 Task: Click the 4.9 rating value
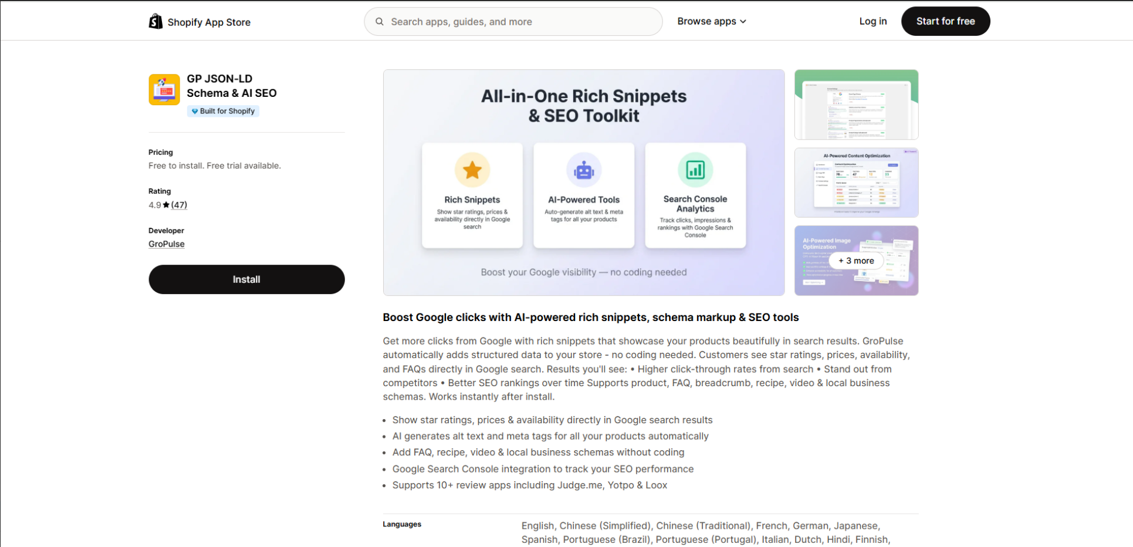[154, 205]
